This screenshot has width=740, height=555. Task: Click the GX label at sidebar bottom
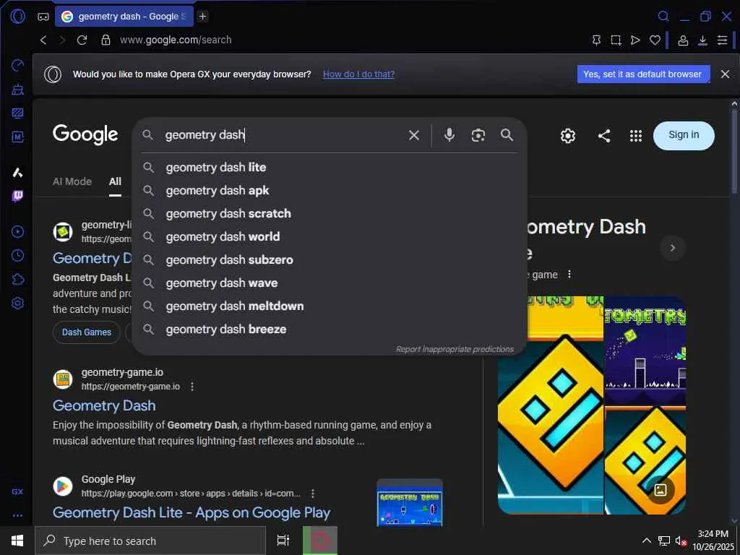click(x=17, y=491)
